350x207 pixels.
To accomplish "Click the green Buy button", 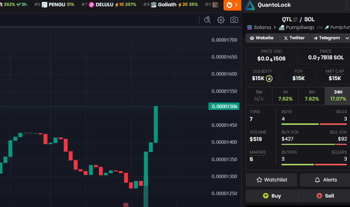I will pyautogui.click(x=272, y=196).
